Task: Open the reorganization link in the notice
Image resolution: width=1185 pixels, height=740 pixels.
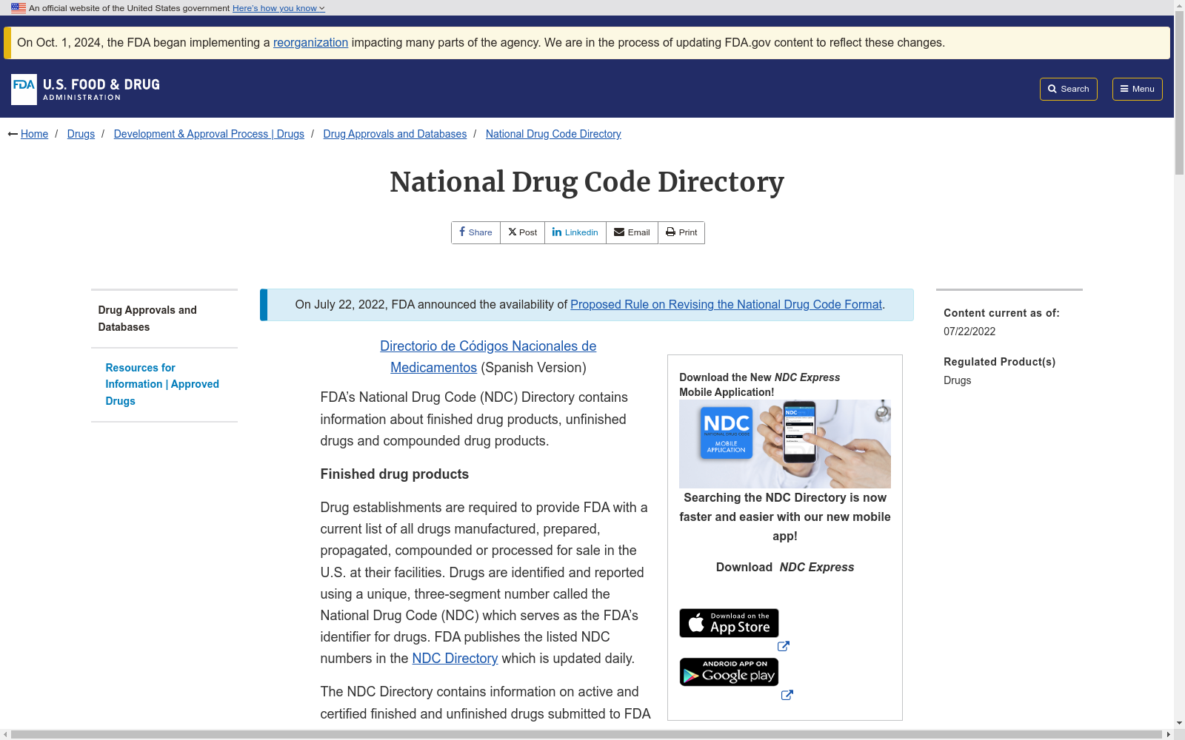Action: (310, 43)
